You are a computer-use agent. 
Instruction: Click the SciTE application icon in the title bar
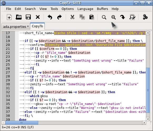4,3
